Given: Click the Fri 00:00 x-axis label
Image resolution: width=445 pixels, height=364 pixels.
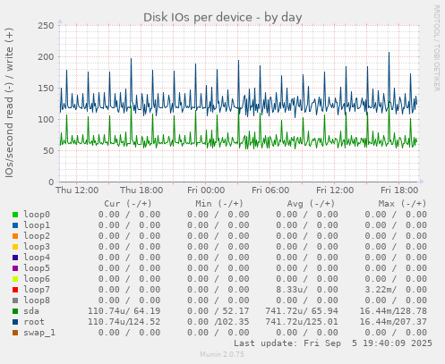Looking at the screenshot, I should coord(206,190).
